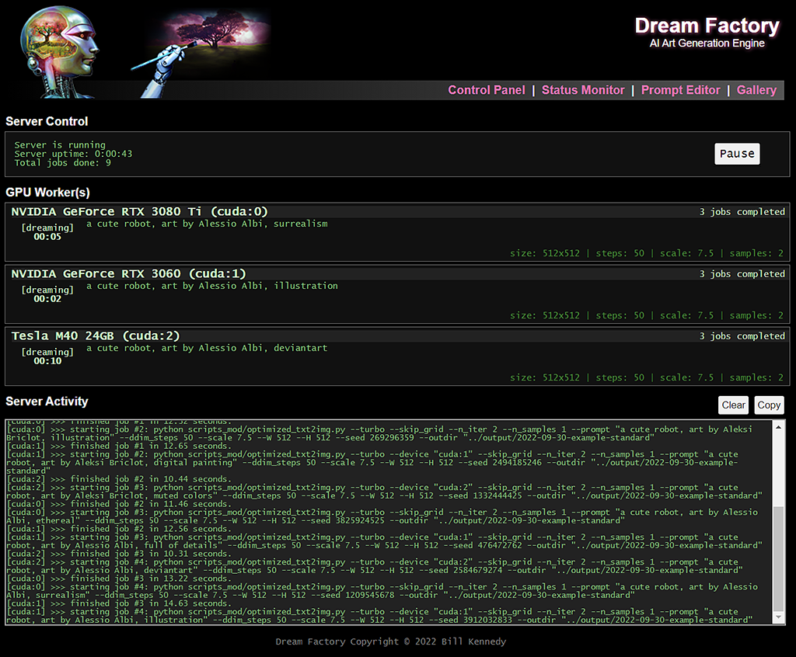
Task: Click the 'Server uptime: 0:00:43' line
Action: coord(73,154)
